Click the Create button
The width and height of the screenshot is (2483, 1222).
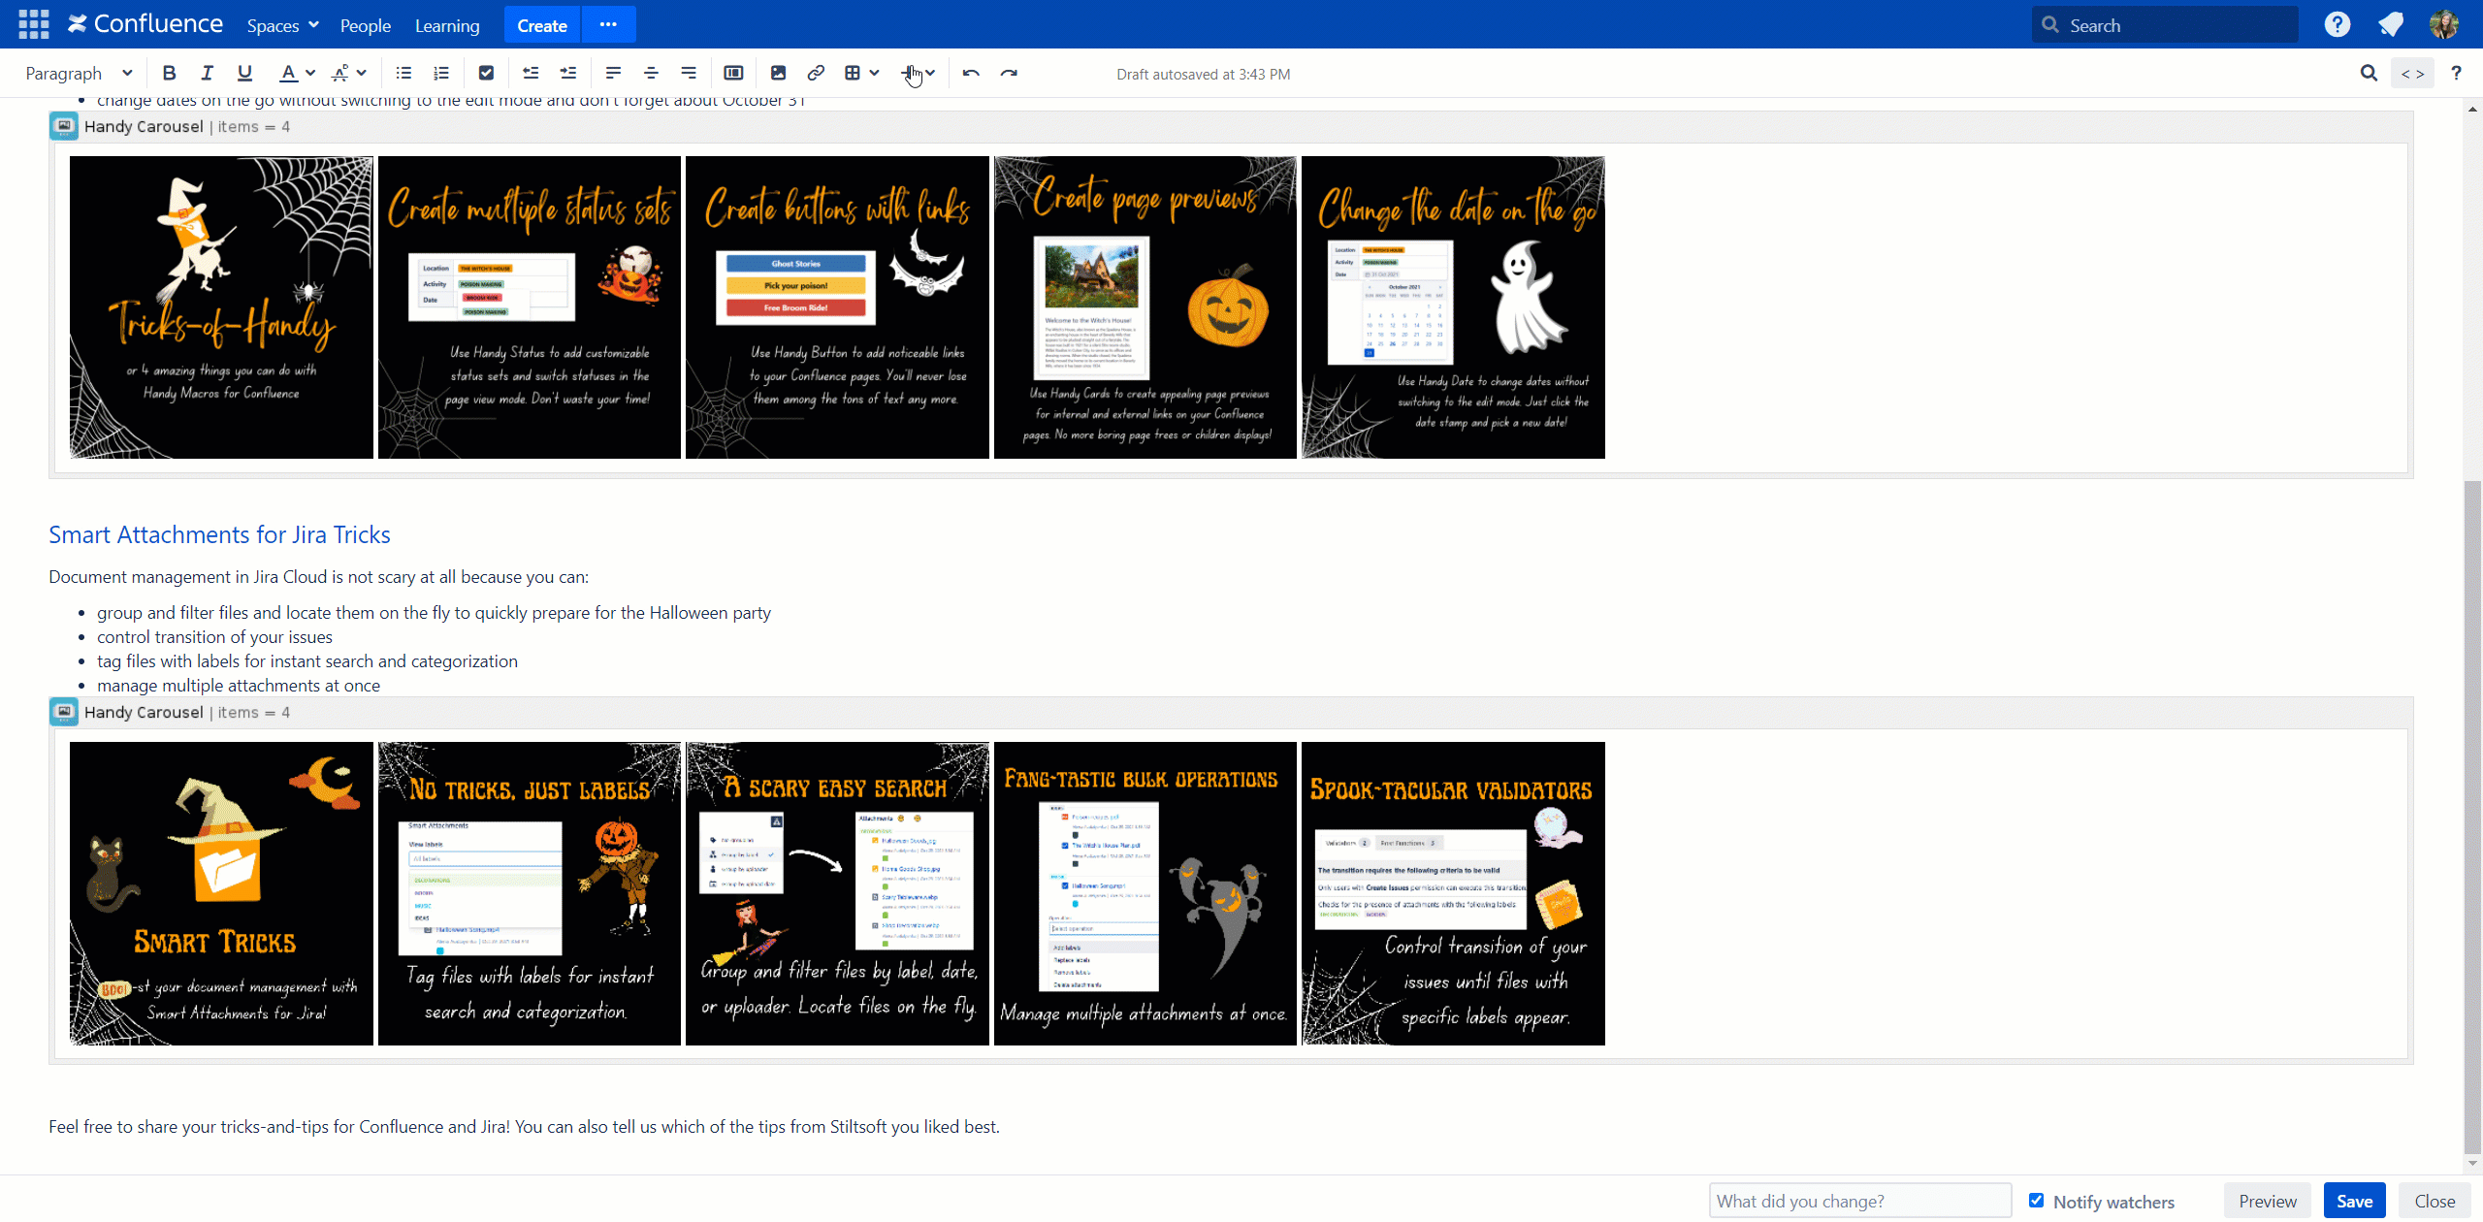(x=541, y=25)
